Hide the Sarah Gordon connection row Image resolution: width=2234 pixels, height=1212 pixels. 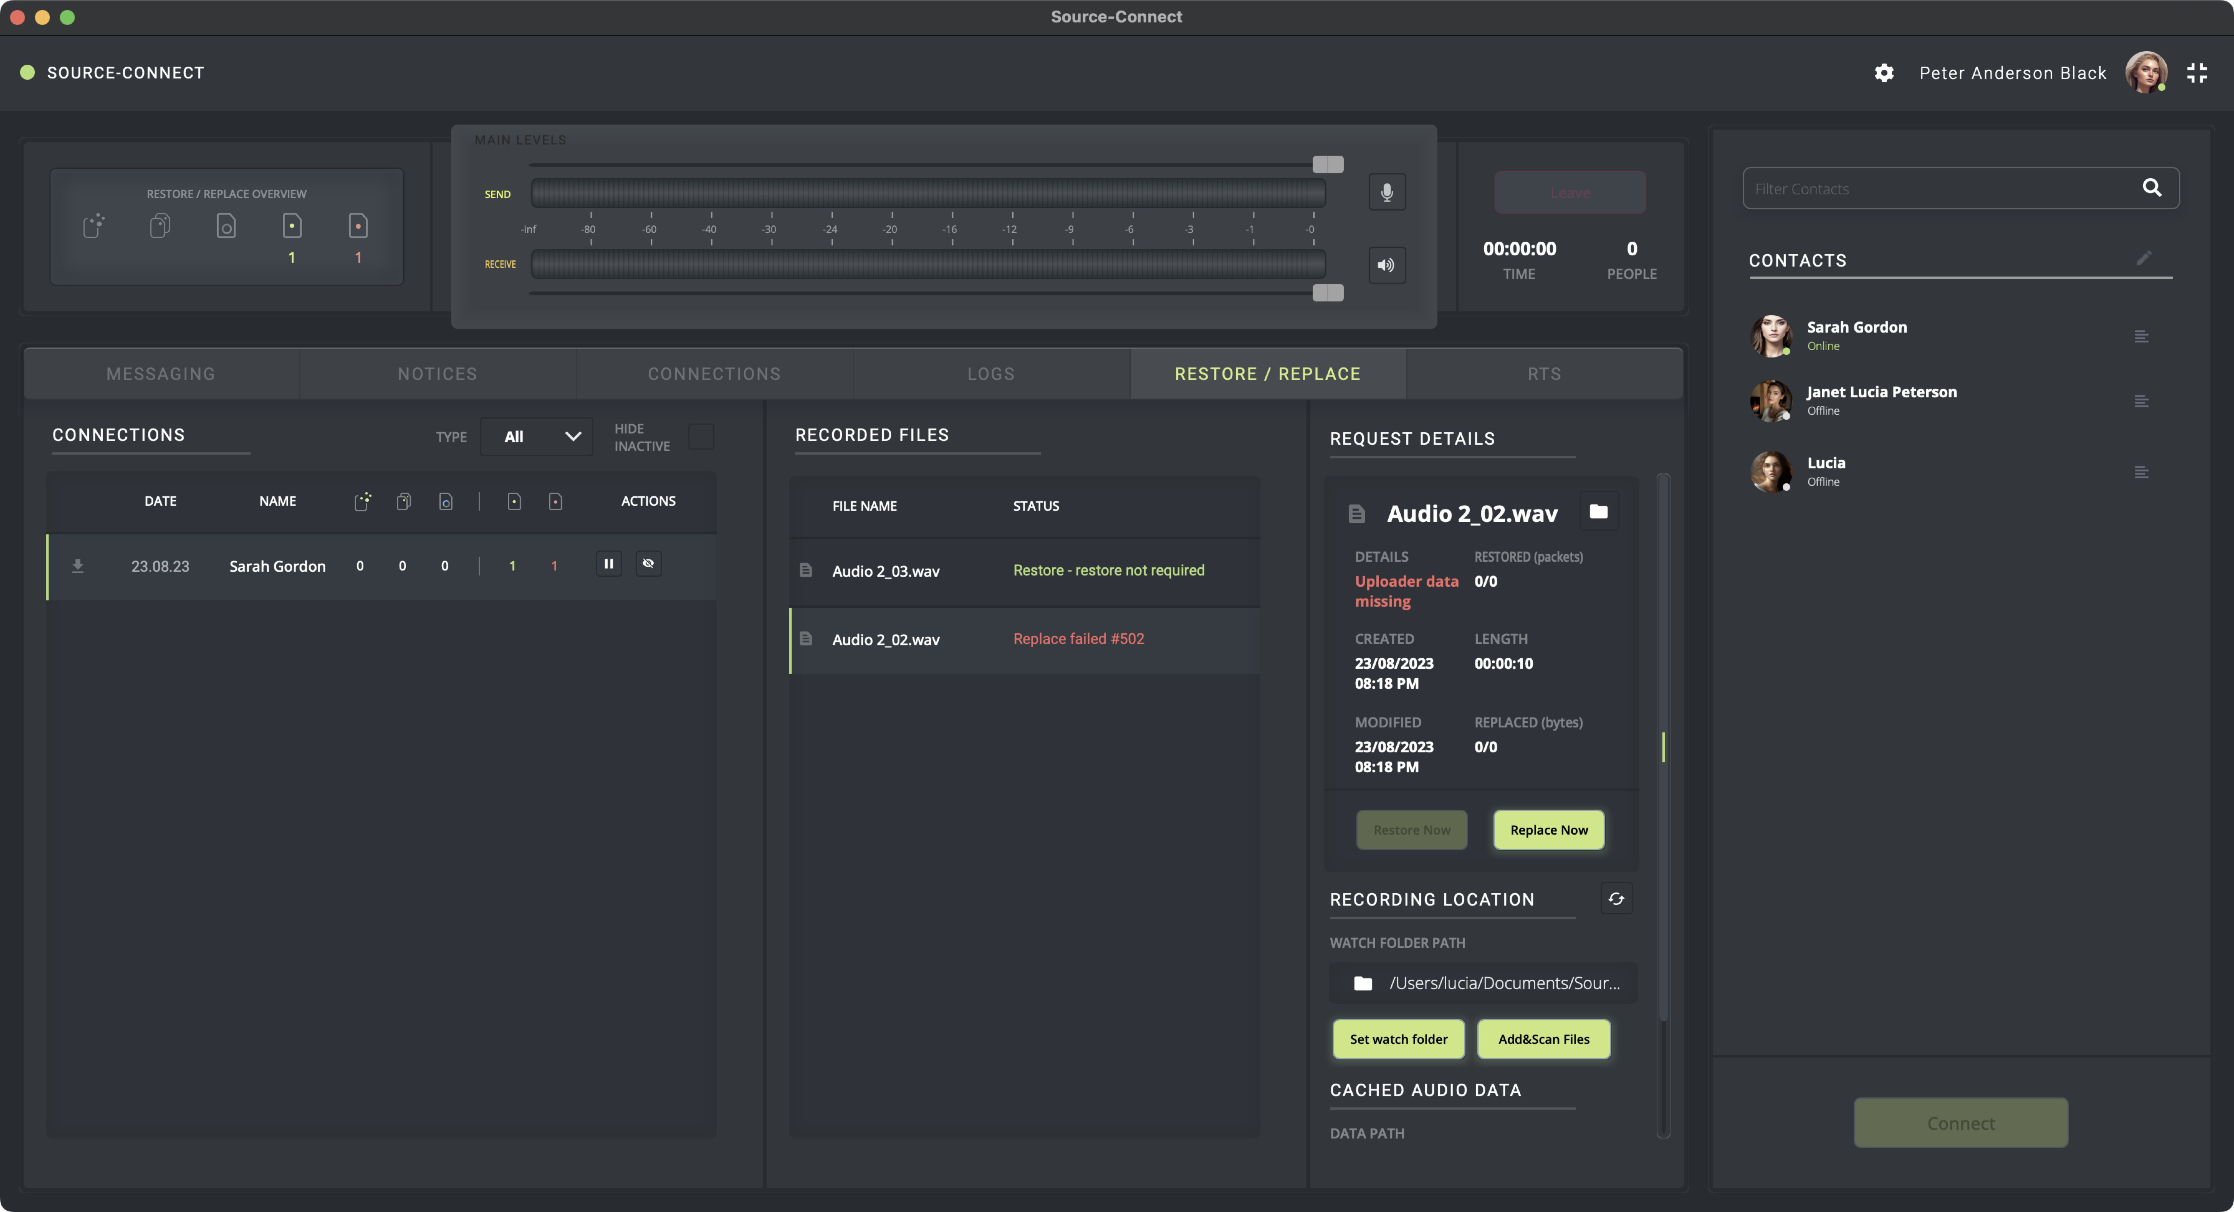[648, 564]
